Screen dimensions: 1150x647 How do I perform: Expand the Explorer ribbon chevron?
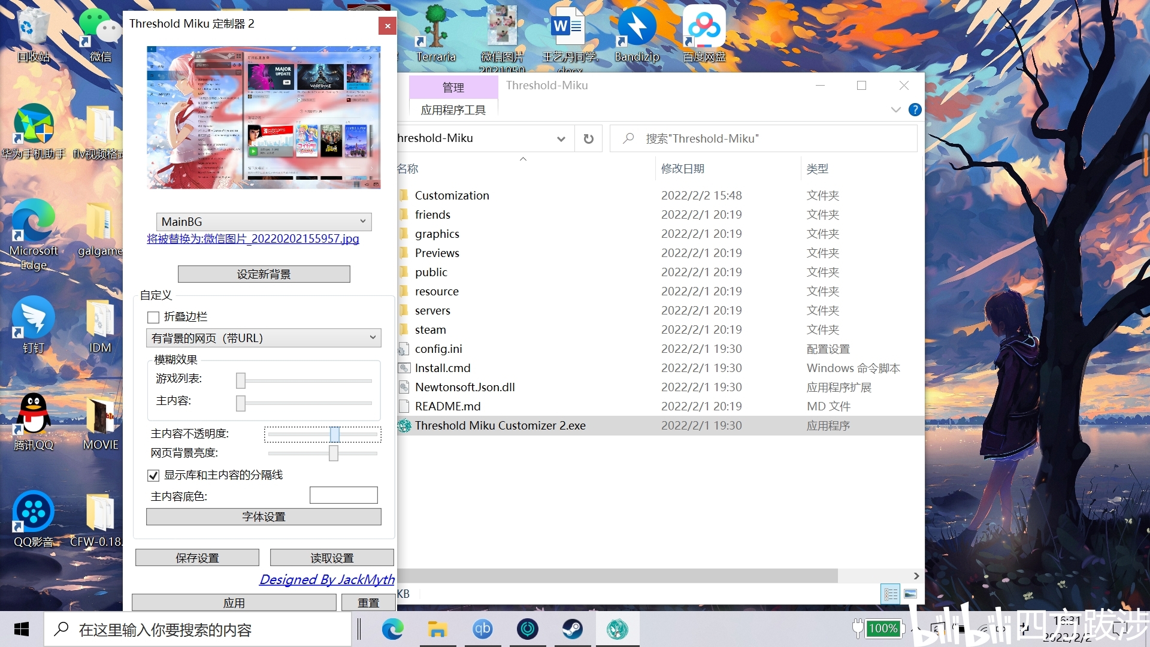click(x=895, y=110)
